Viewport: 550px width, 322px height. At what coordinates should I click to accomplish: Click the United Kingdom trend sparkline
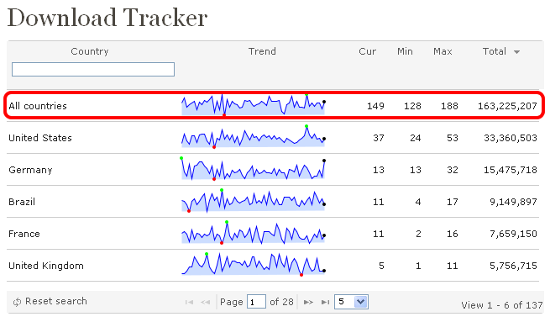click(x=254, y=265)
